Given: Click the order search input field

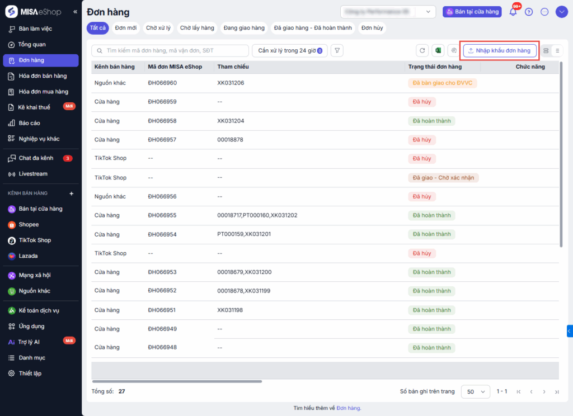Looking at the screenshot, I should pyautogui.click(x=170, y=50).
